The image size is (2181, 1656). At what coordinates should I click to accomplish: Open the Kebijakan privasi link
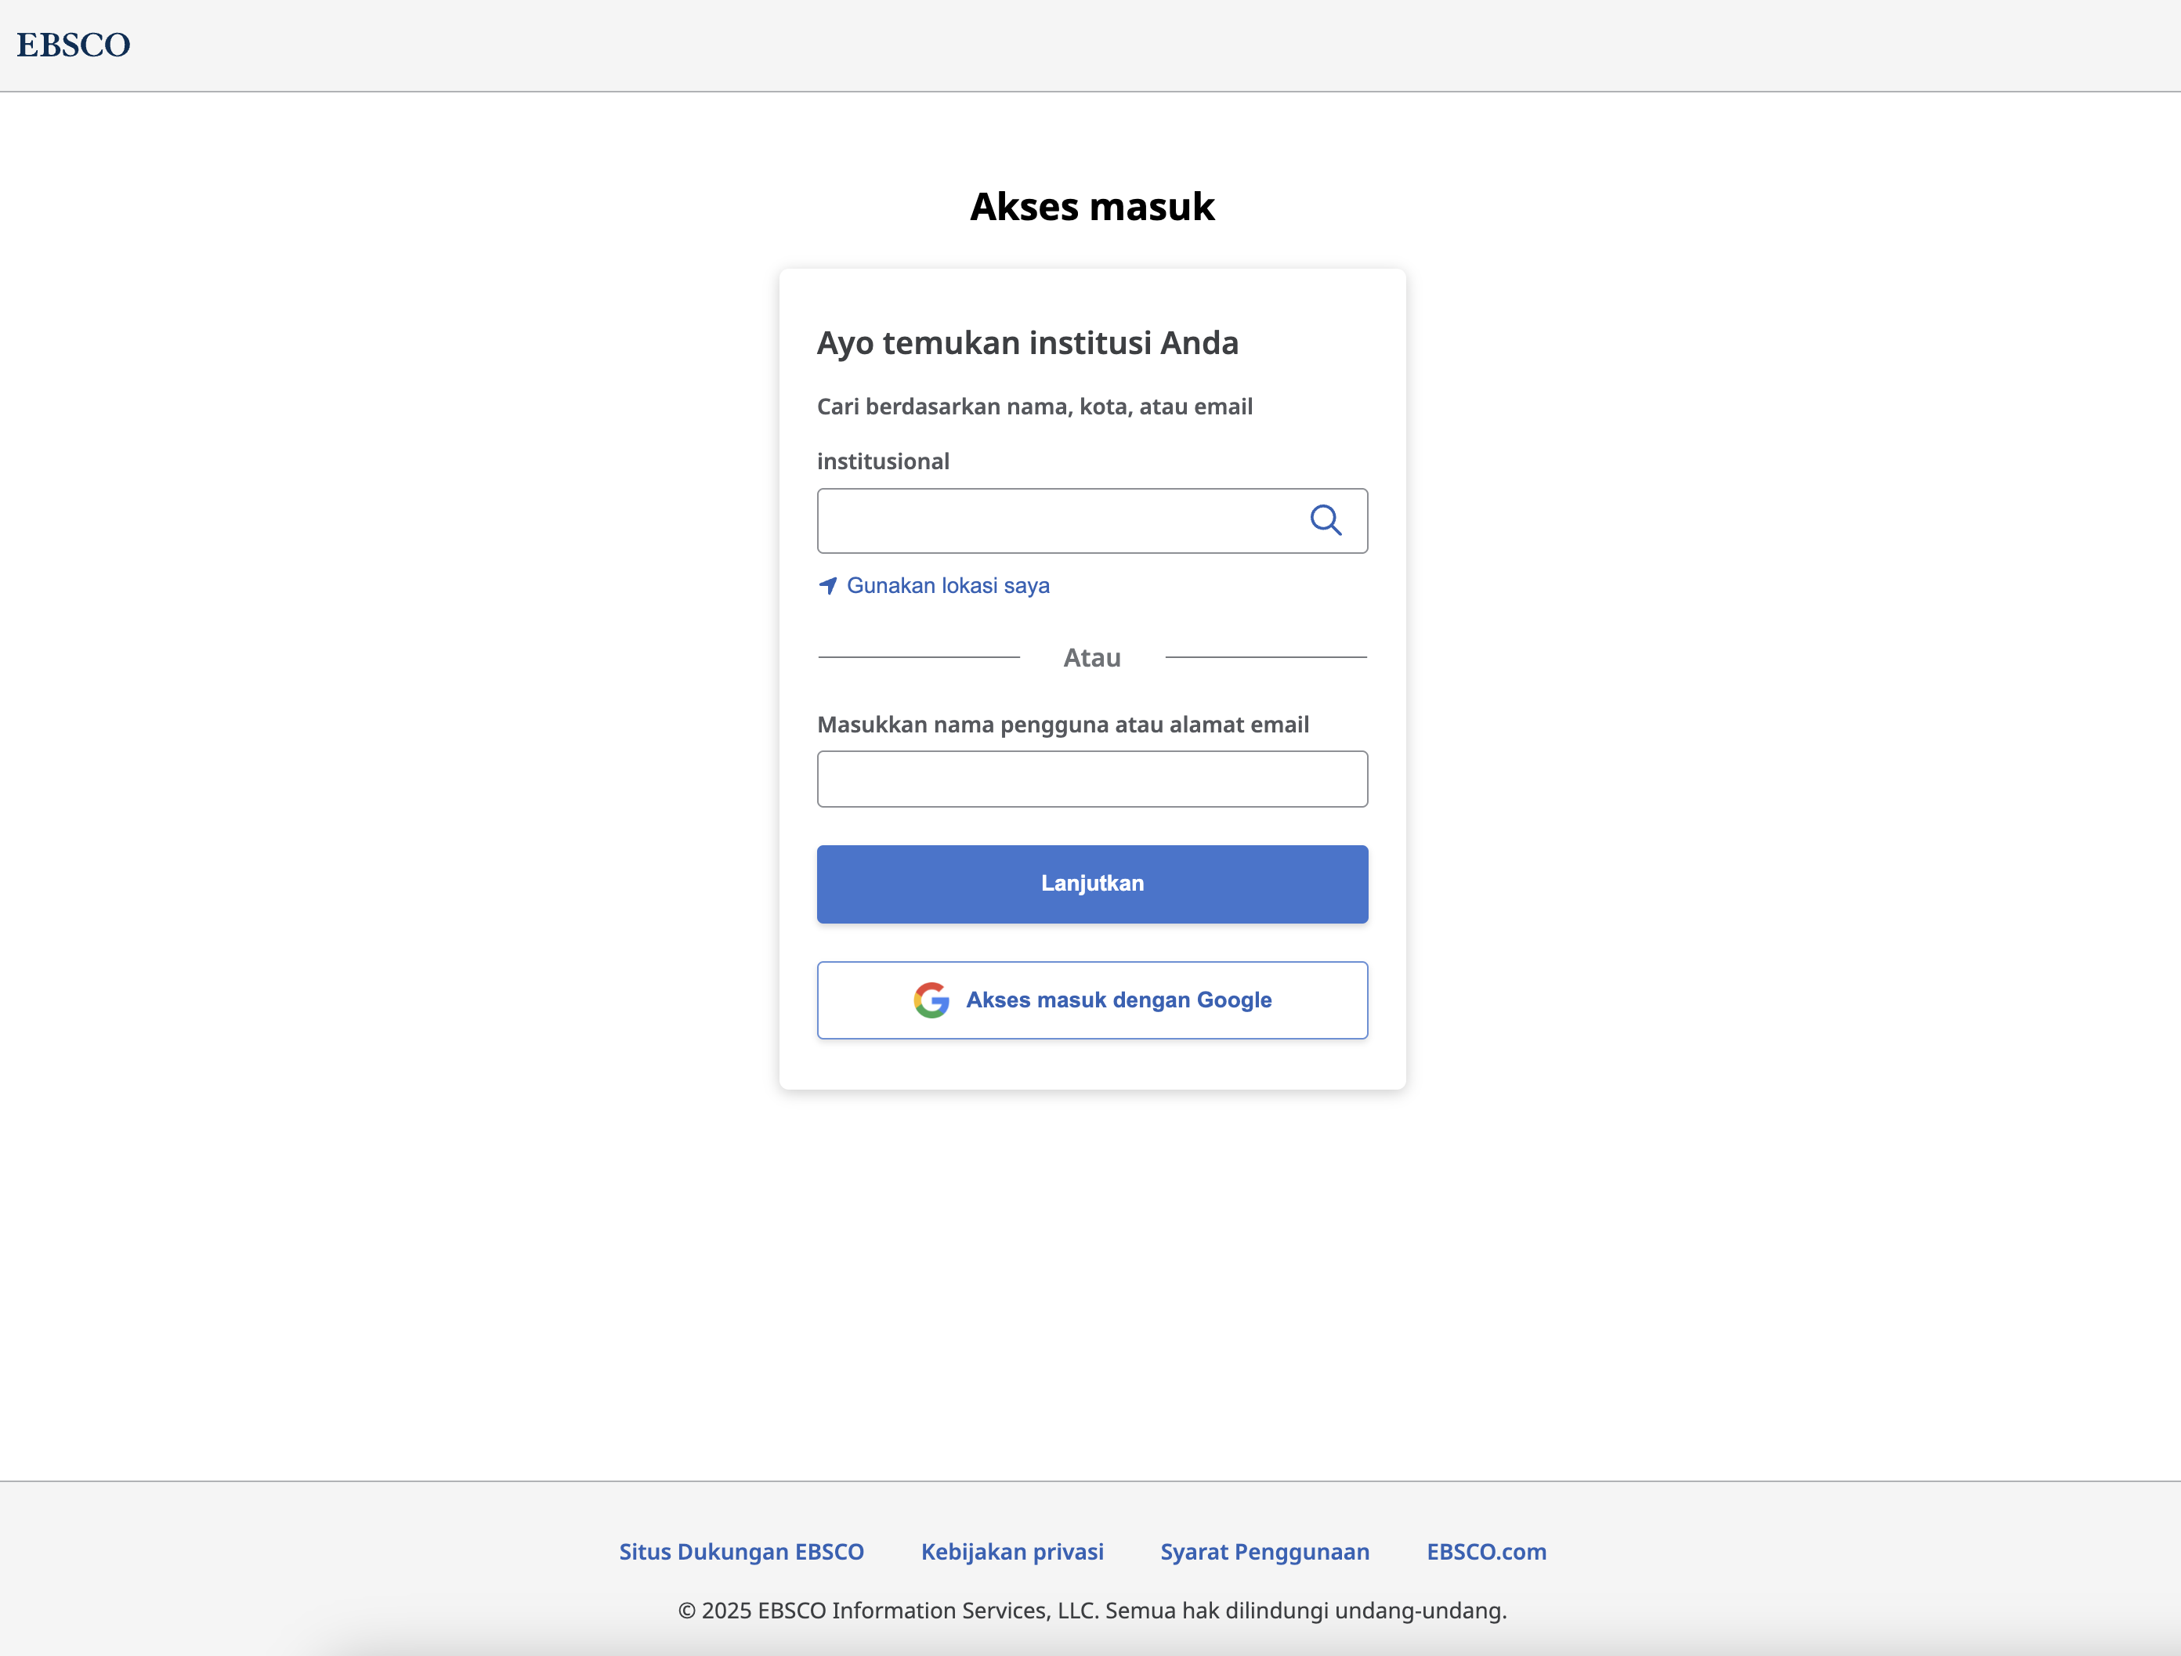tap(1011, 1552)
